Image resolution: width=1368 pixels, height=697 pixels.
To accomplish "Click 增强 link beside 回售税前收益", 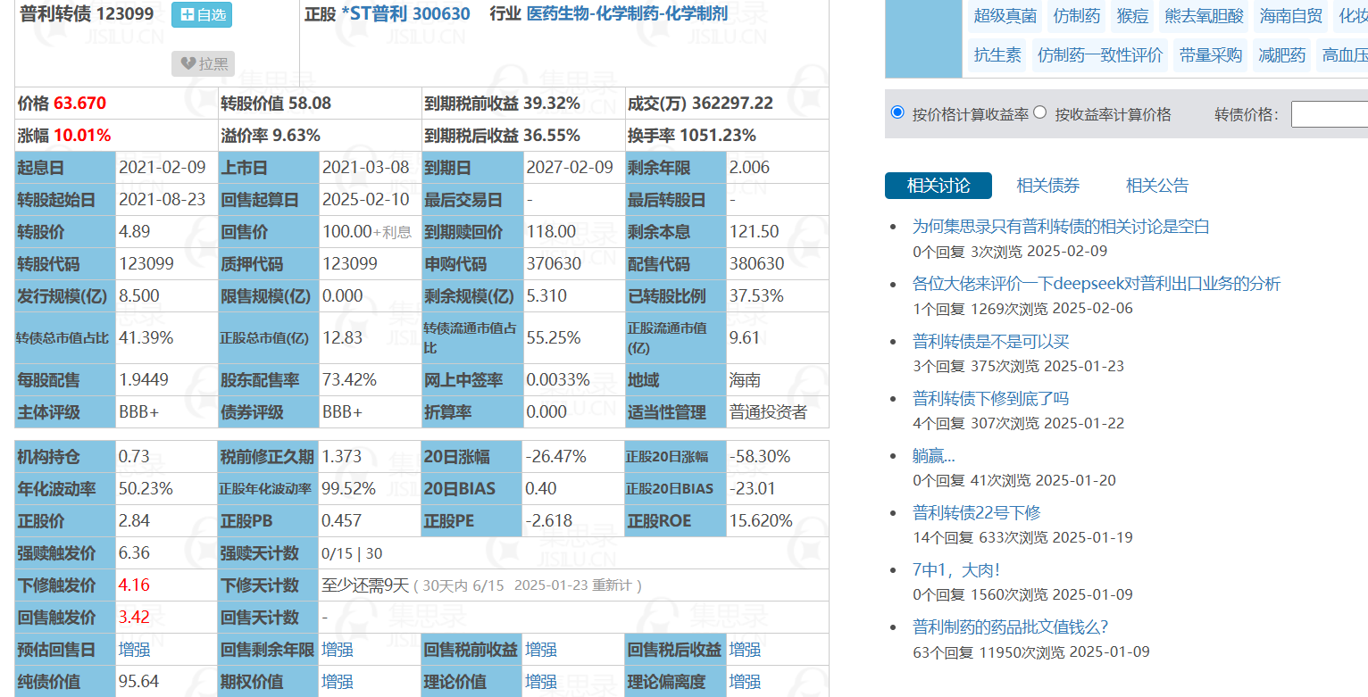I will point(541,650).
